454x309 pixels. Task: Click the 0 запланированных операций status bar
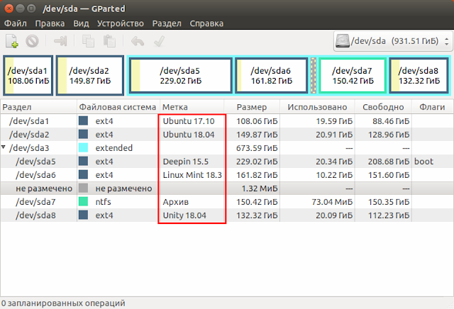[x=63, y=303]
